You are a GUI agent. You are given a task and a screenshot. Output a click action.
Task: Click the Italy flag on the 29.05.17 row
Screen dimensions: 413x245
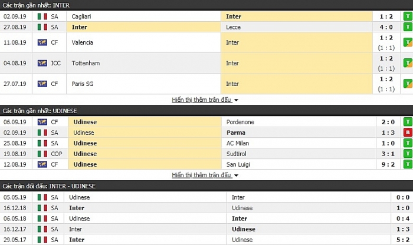(x=42, y=240)
